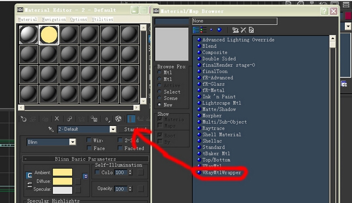Select the Scene radio button

click(x=159, y=98)
